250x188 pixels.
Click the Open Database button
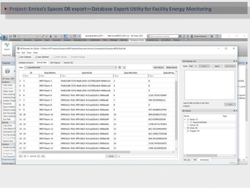coord(42,57)
